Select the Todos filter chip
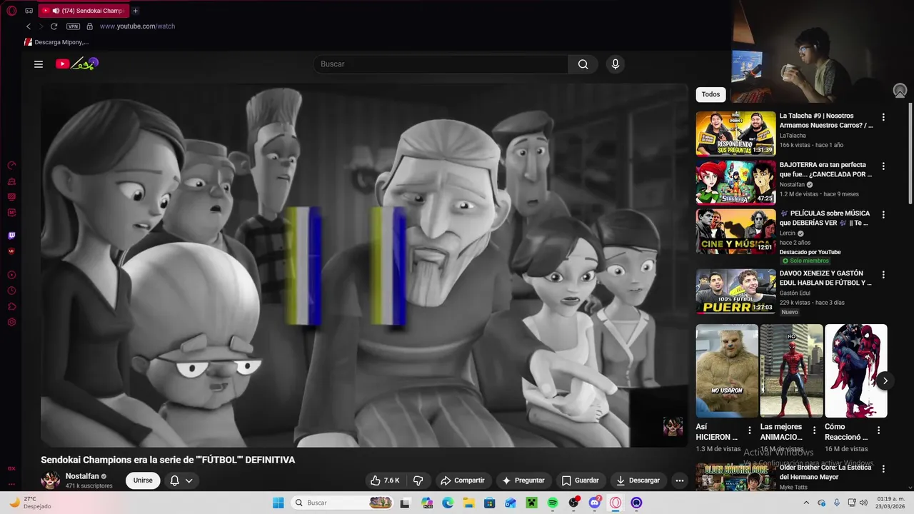The image size is (914, 514). pyautogui.click(x=710, y=94)
